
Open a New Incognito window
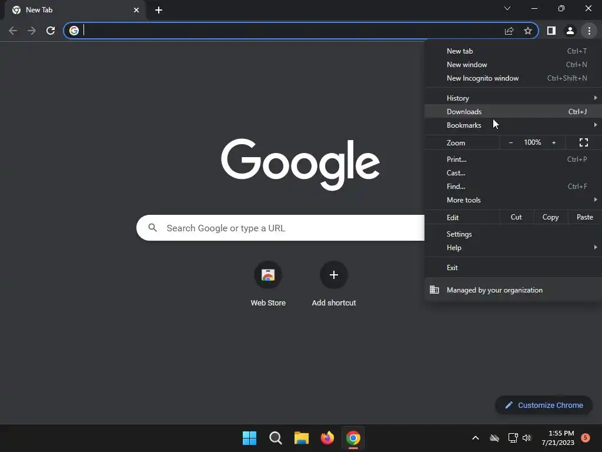tap(513, 78)
